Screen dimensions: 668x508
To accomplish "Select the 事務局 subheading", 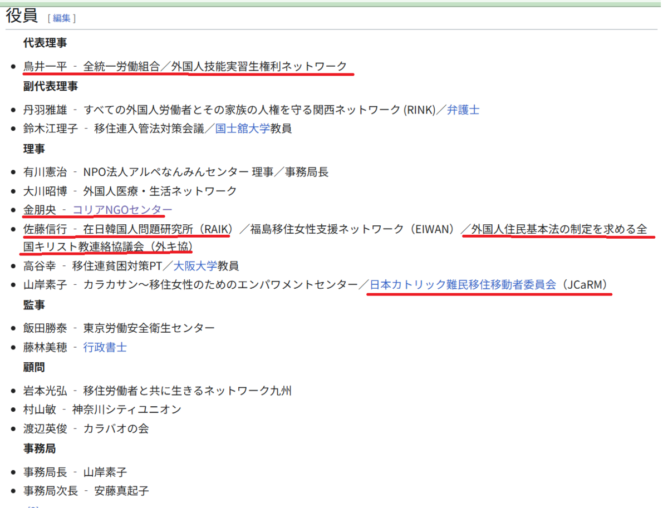I will 40,448.
